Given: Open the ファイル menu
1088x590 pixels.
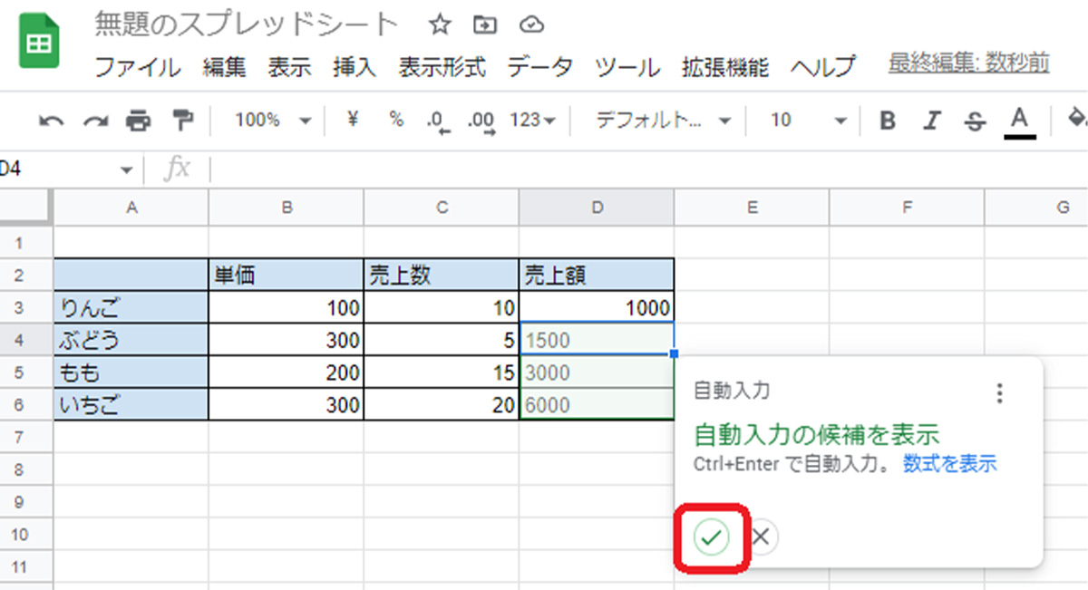Looking at the screenshot, I should pos(139,67).
